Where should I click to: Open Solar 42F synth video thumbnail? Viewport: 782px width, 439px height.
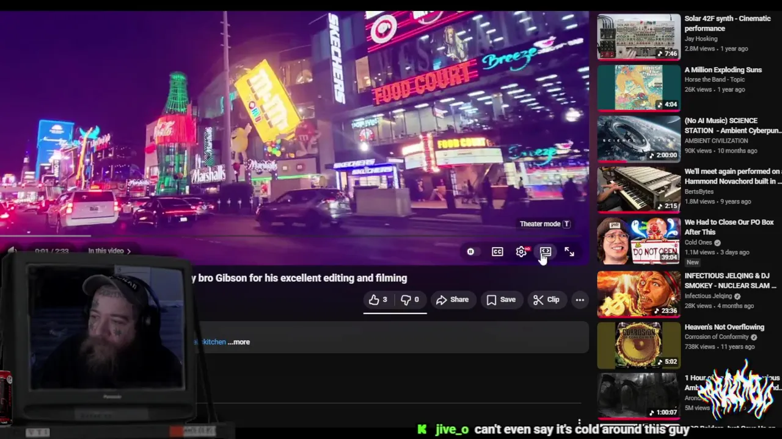click(x=638, y=37)
